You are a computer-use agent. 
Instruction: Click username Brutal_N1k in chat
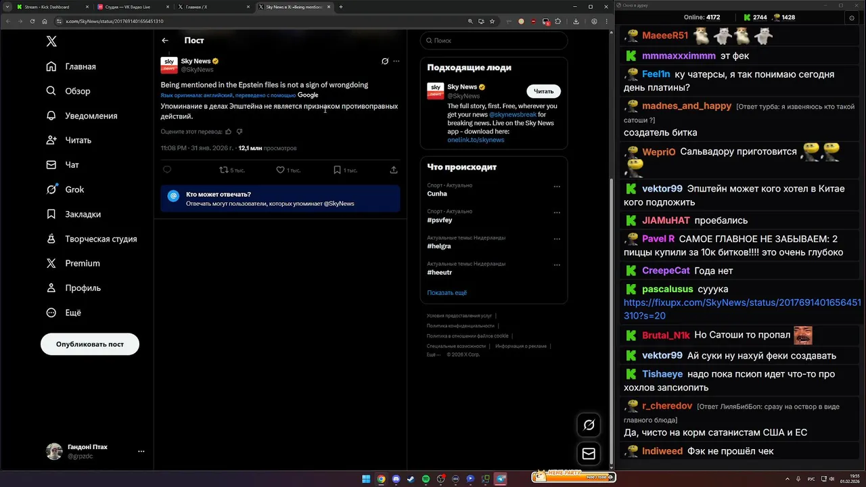click(x=666, y=335)
